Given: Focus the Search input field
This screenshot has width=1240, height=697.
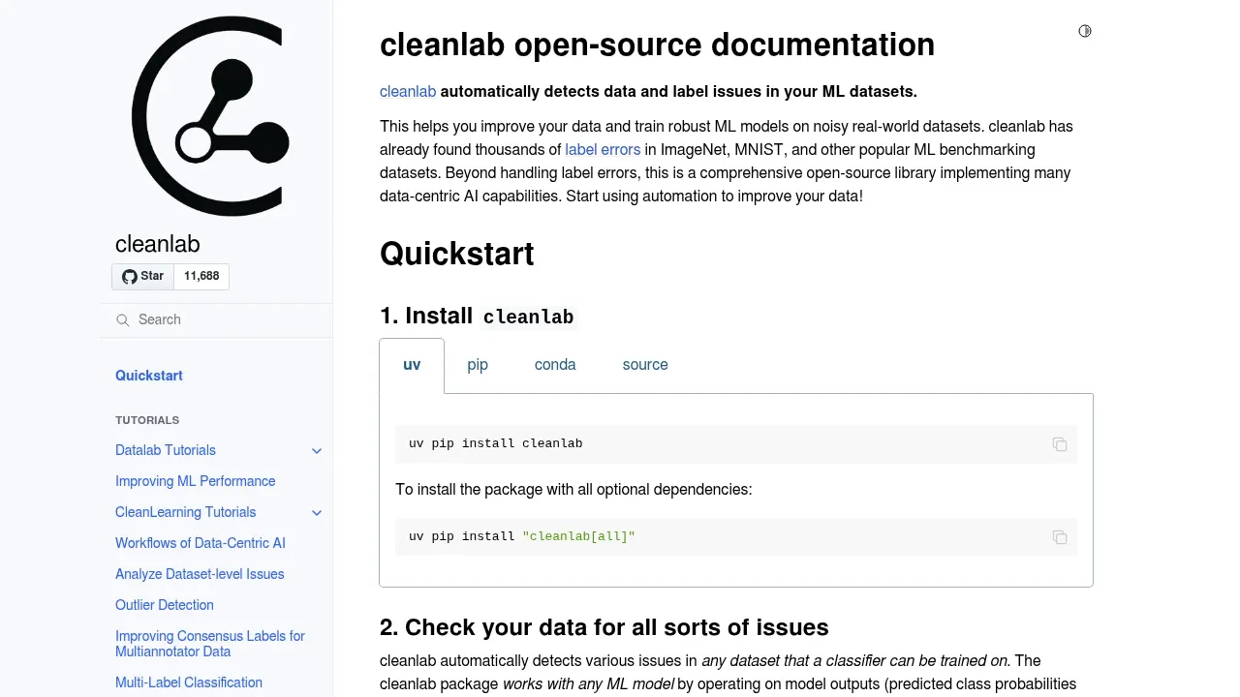Looking at the screenshot, I should [216, 319].
